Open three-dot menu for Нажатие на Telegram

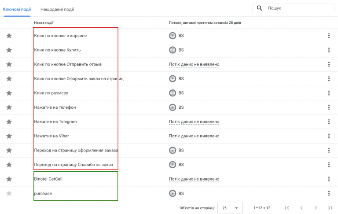click(329, 122)
